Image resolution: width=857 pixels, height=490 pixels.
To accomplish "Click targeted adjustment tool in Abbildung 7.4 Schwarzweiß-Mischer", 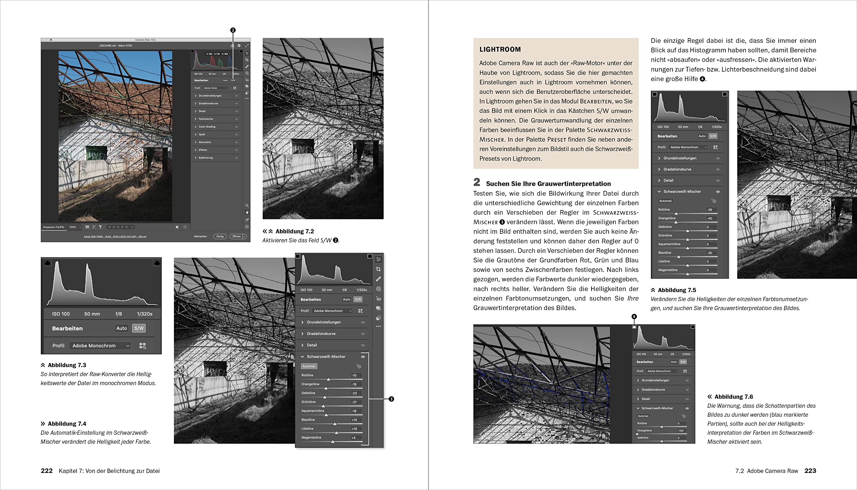I will (x=359, y=366).
